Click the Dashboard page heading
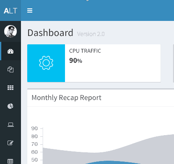The height and width of the screenshot is (164, 174). 50,33
